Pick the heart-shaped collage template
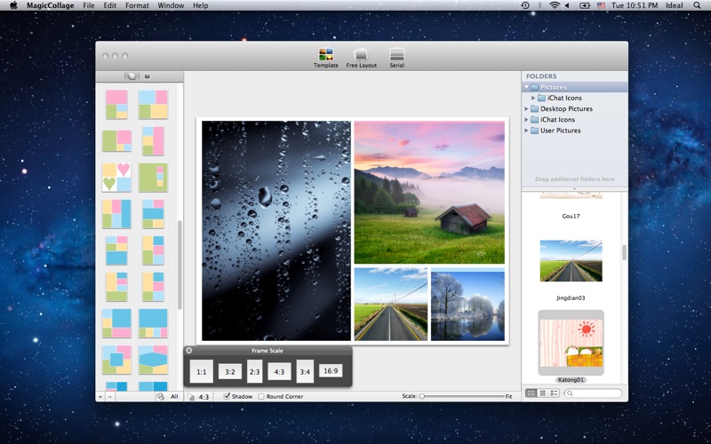This screenshot has width=711, height=444. tap(116, 177)
